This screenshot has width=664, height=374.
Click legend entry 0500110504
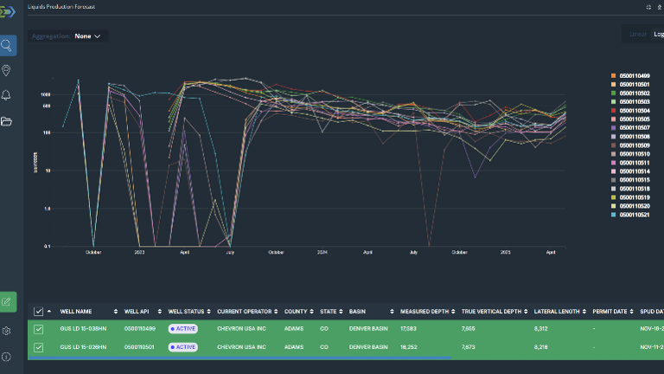pos(634,111)
